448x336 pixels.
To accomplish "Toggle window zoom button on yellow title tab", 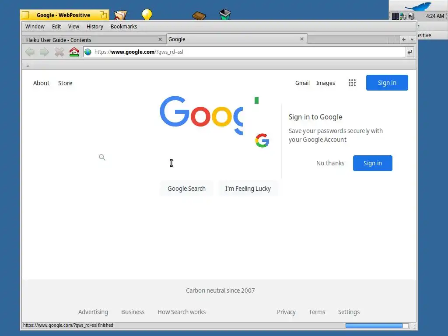I will (103, 15).
